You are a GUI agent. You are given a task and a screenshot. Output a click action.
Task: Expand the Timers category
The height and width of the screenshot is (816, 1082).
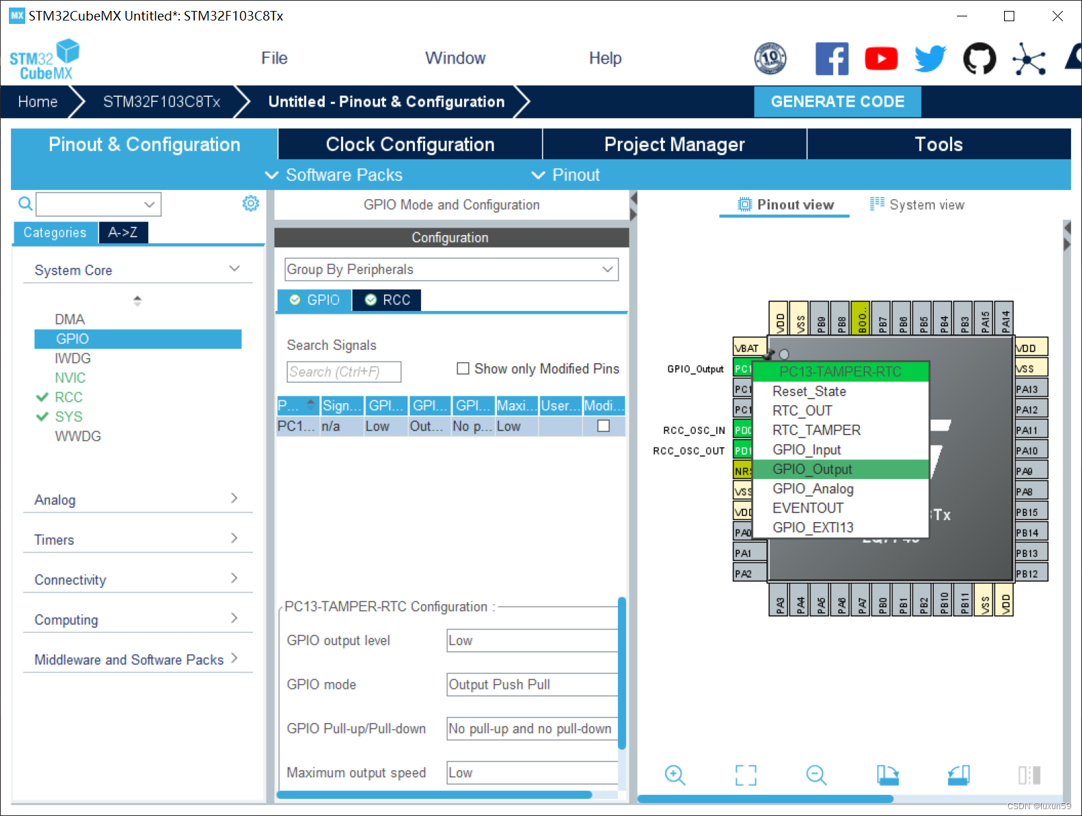click(234, 538)
